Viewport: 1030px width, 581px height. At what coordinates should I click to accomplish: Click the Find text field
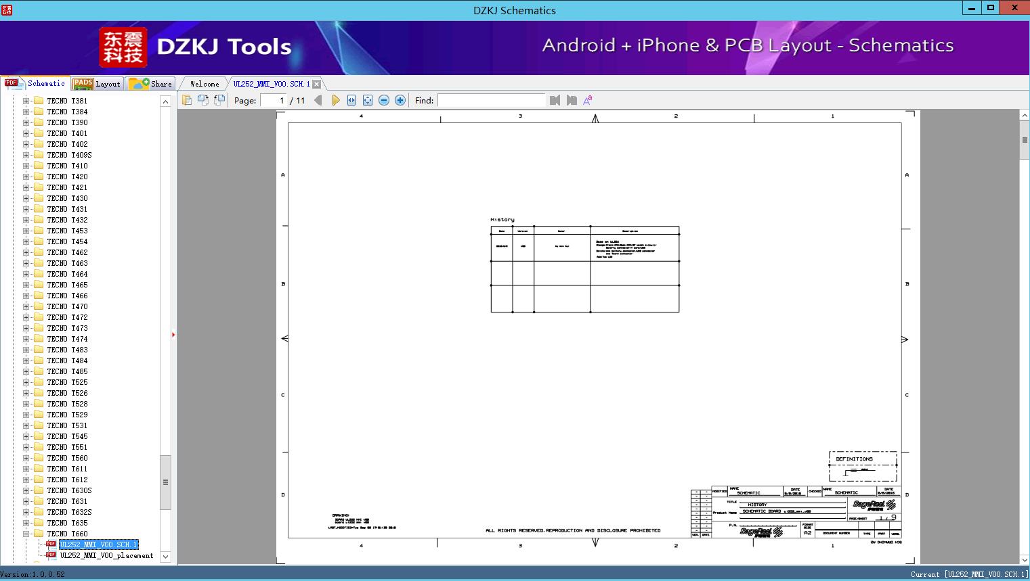[x=491, y=100]
